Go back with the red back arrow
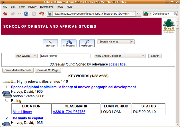 point(5,14)
